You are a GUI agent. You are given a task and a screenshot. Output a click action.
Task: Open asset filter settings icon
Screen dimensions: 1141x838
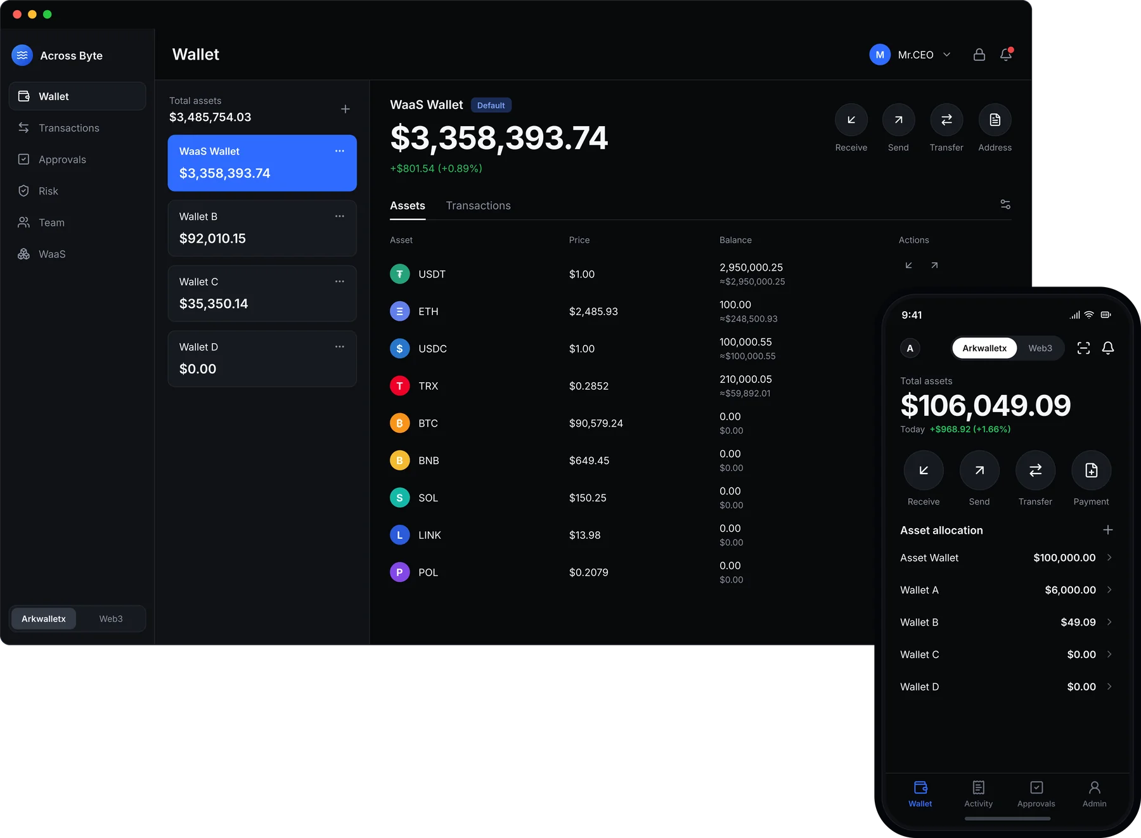(1005, 204)
